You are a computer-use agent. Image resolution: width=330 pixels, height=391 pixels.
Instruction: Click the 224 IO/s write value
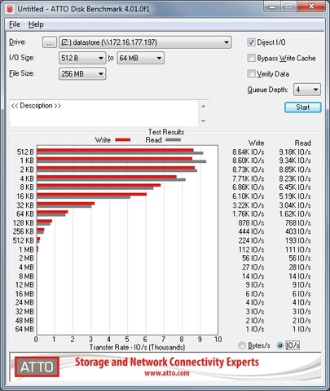click(x=251, y=240)
